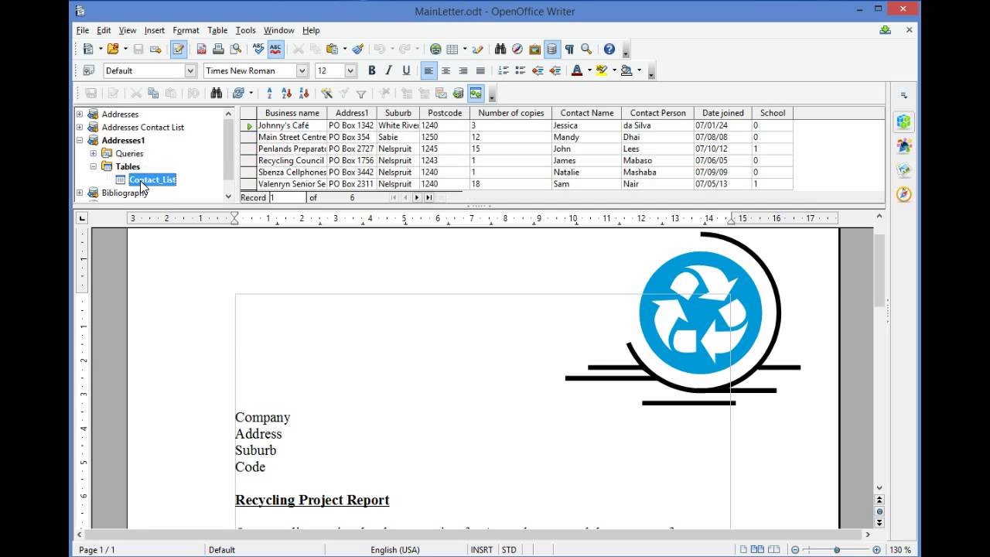Image resolution: width=990 pixels, height=557 pixels.
Task: Toggle AutoSpellcheck on or off
Action: (275, 49)
